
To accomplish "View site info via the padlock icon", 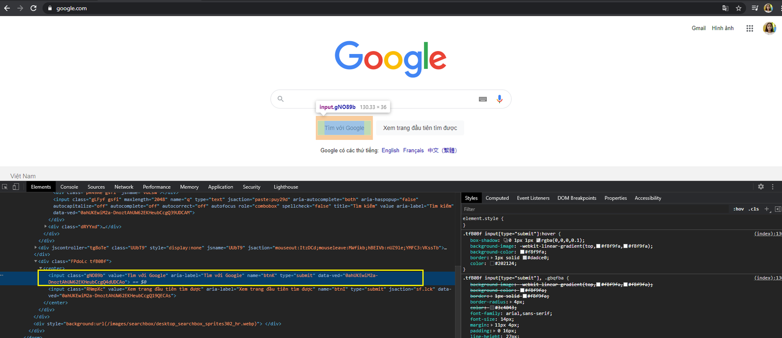I will (50, 8).
